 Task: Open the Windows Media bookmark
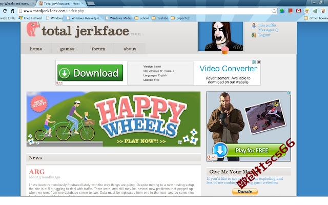click(118, 18)
